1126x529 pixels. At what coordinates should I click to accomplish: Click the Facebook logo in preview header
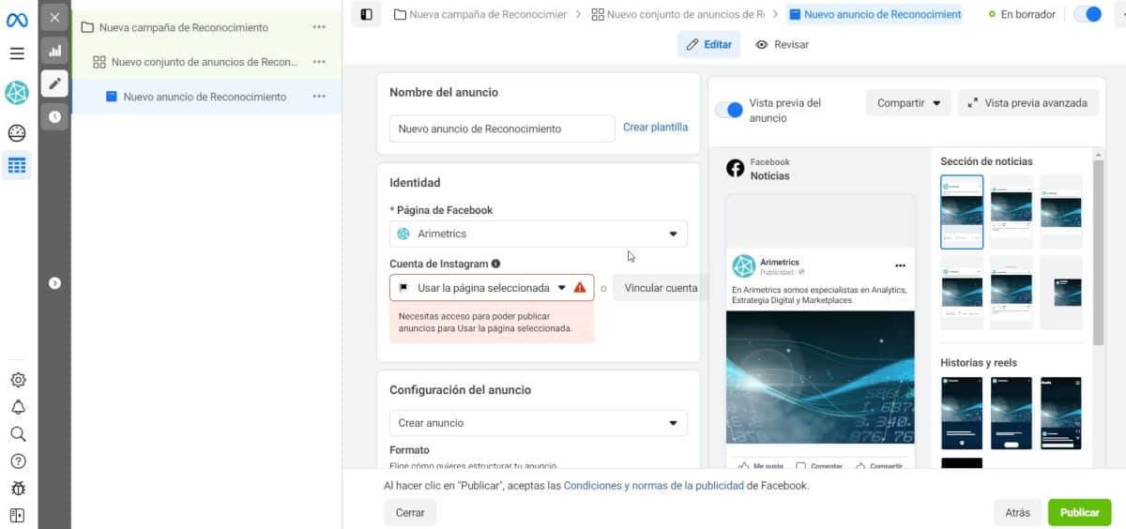click(736, 168)
